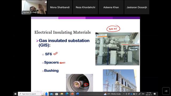The height and width of the screenshot is (96, 171).
Task: Click the outdoor substation bushings photo
Action: [x=120, y=81]
